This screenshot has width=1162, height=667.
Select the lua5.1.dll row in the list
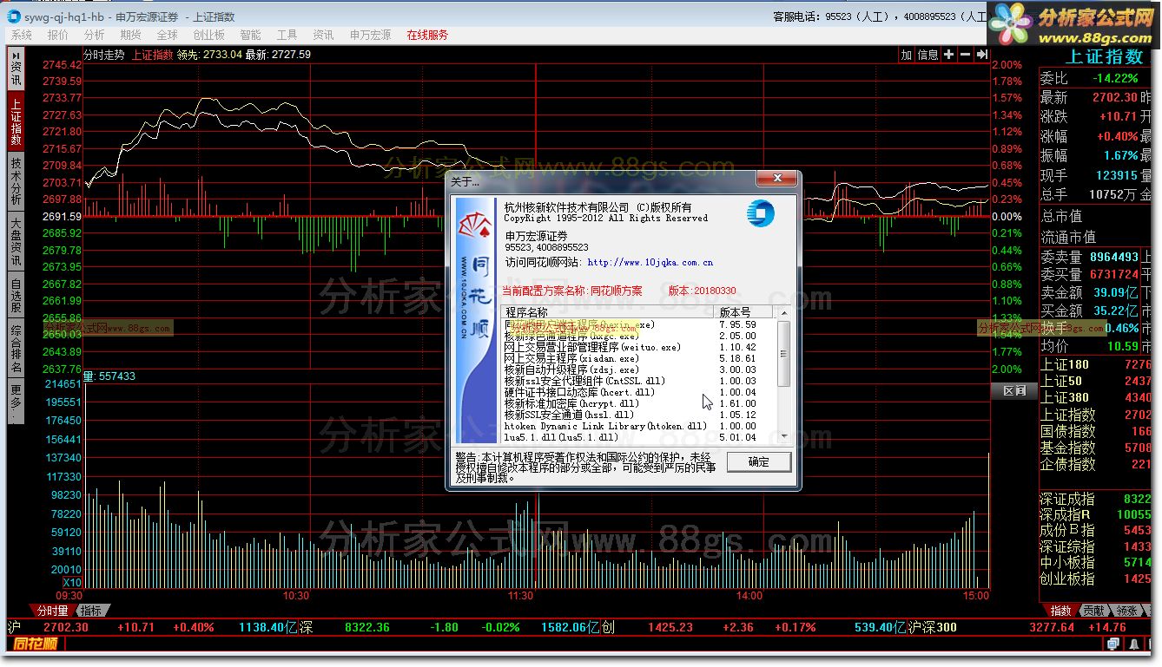[x=638, y=437]
